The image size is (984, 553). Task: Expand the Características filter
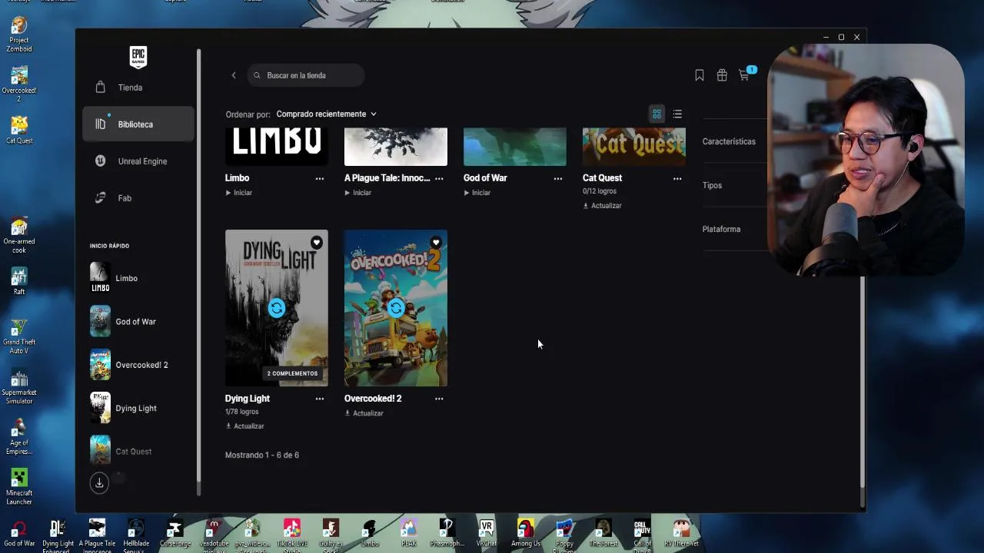(729, 141)
